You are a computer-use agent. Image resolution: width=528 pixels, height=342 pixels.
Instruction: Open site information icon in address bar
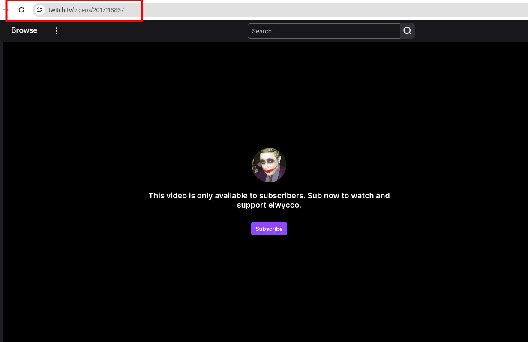coord(40,10)
